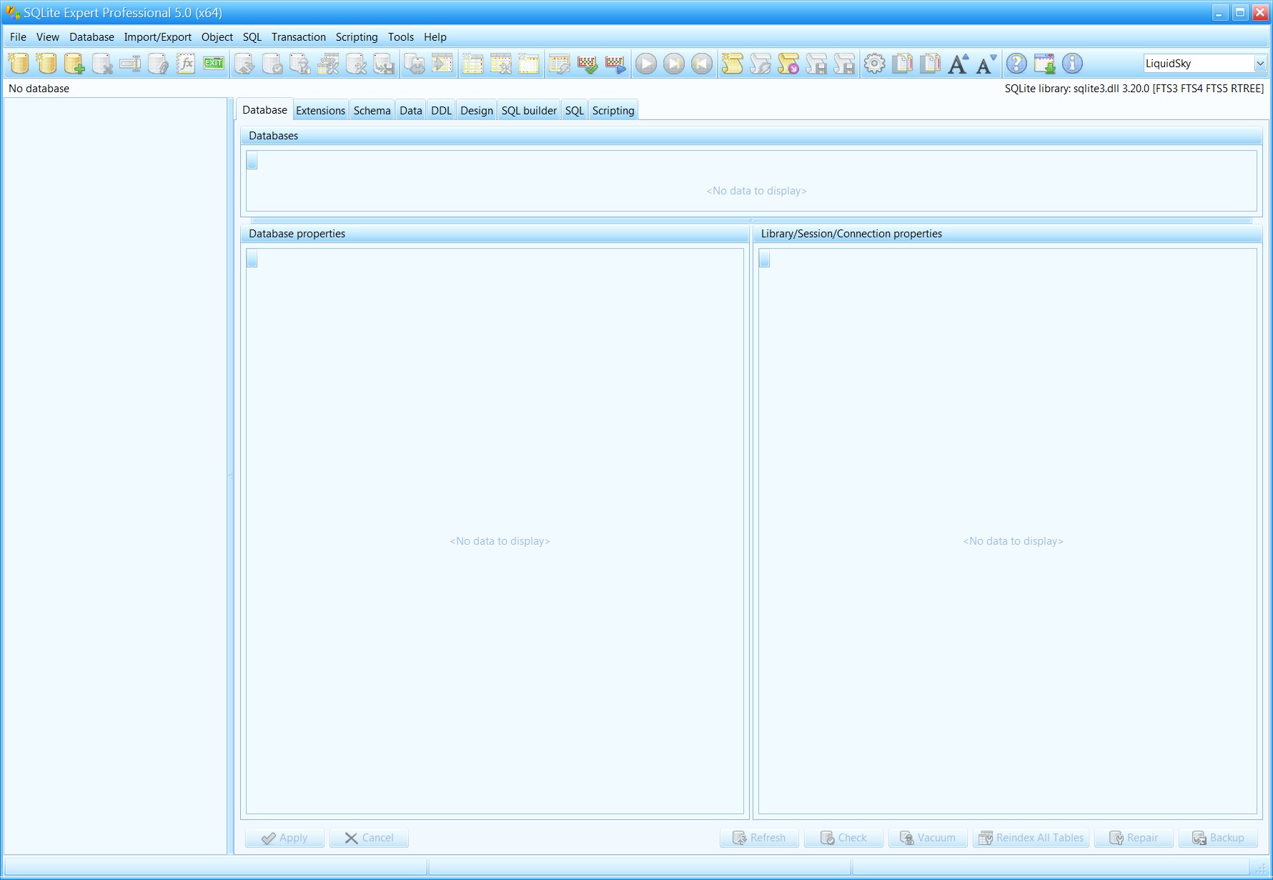
Task: Click the new SQL script scroll with star
Action: click(733, 64)
